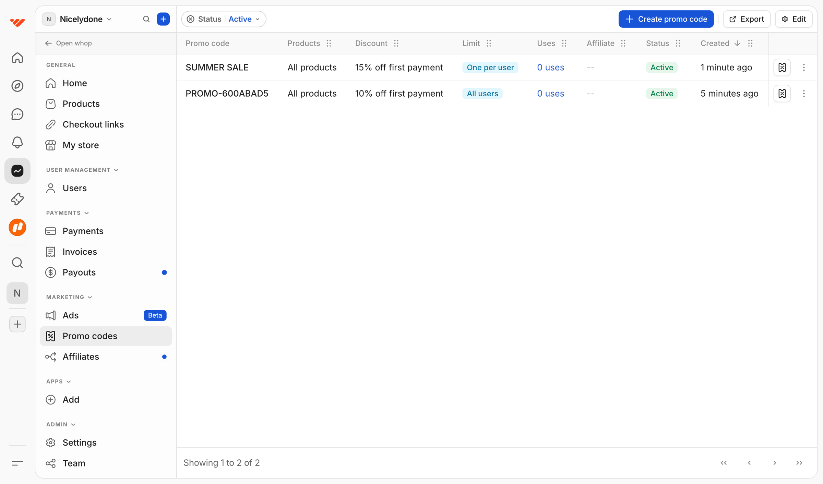Open the messages chat bubble icon
The width and height of the screenshot is (823, 484).
click(17, 114)
